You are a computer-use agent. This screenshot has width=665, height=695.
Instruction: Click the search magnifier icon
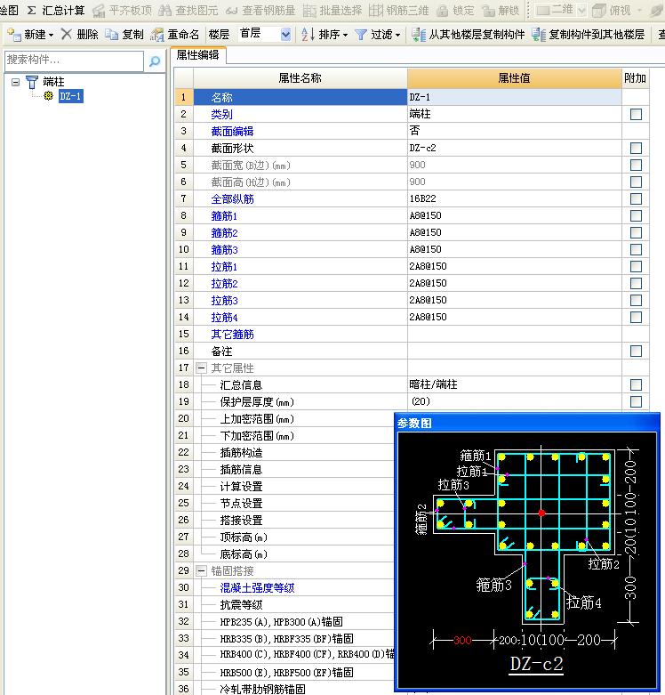(155, 61)
